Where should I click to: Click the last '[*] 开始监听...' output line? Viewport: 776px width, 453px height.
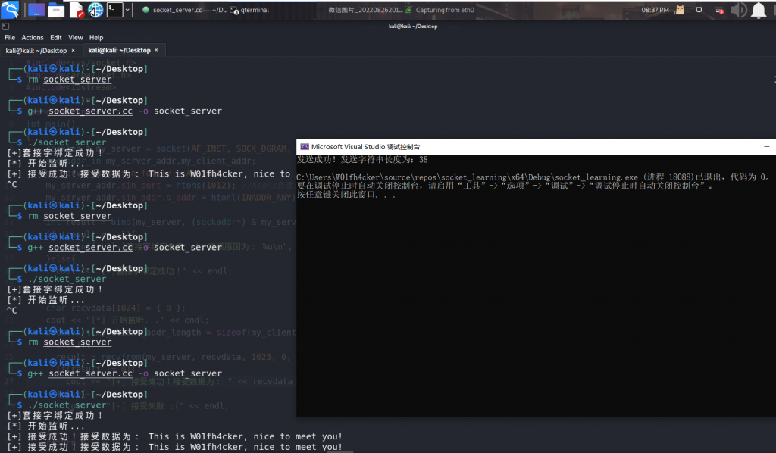45,426
